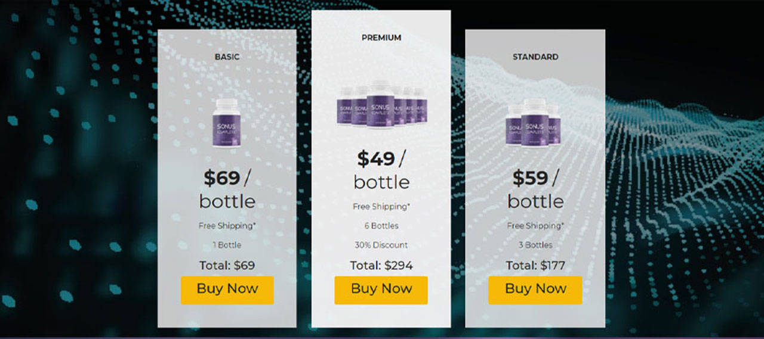
Task: Click the 6 Bottles quantity label
Action: tap(381, 226)
